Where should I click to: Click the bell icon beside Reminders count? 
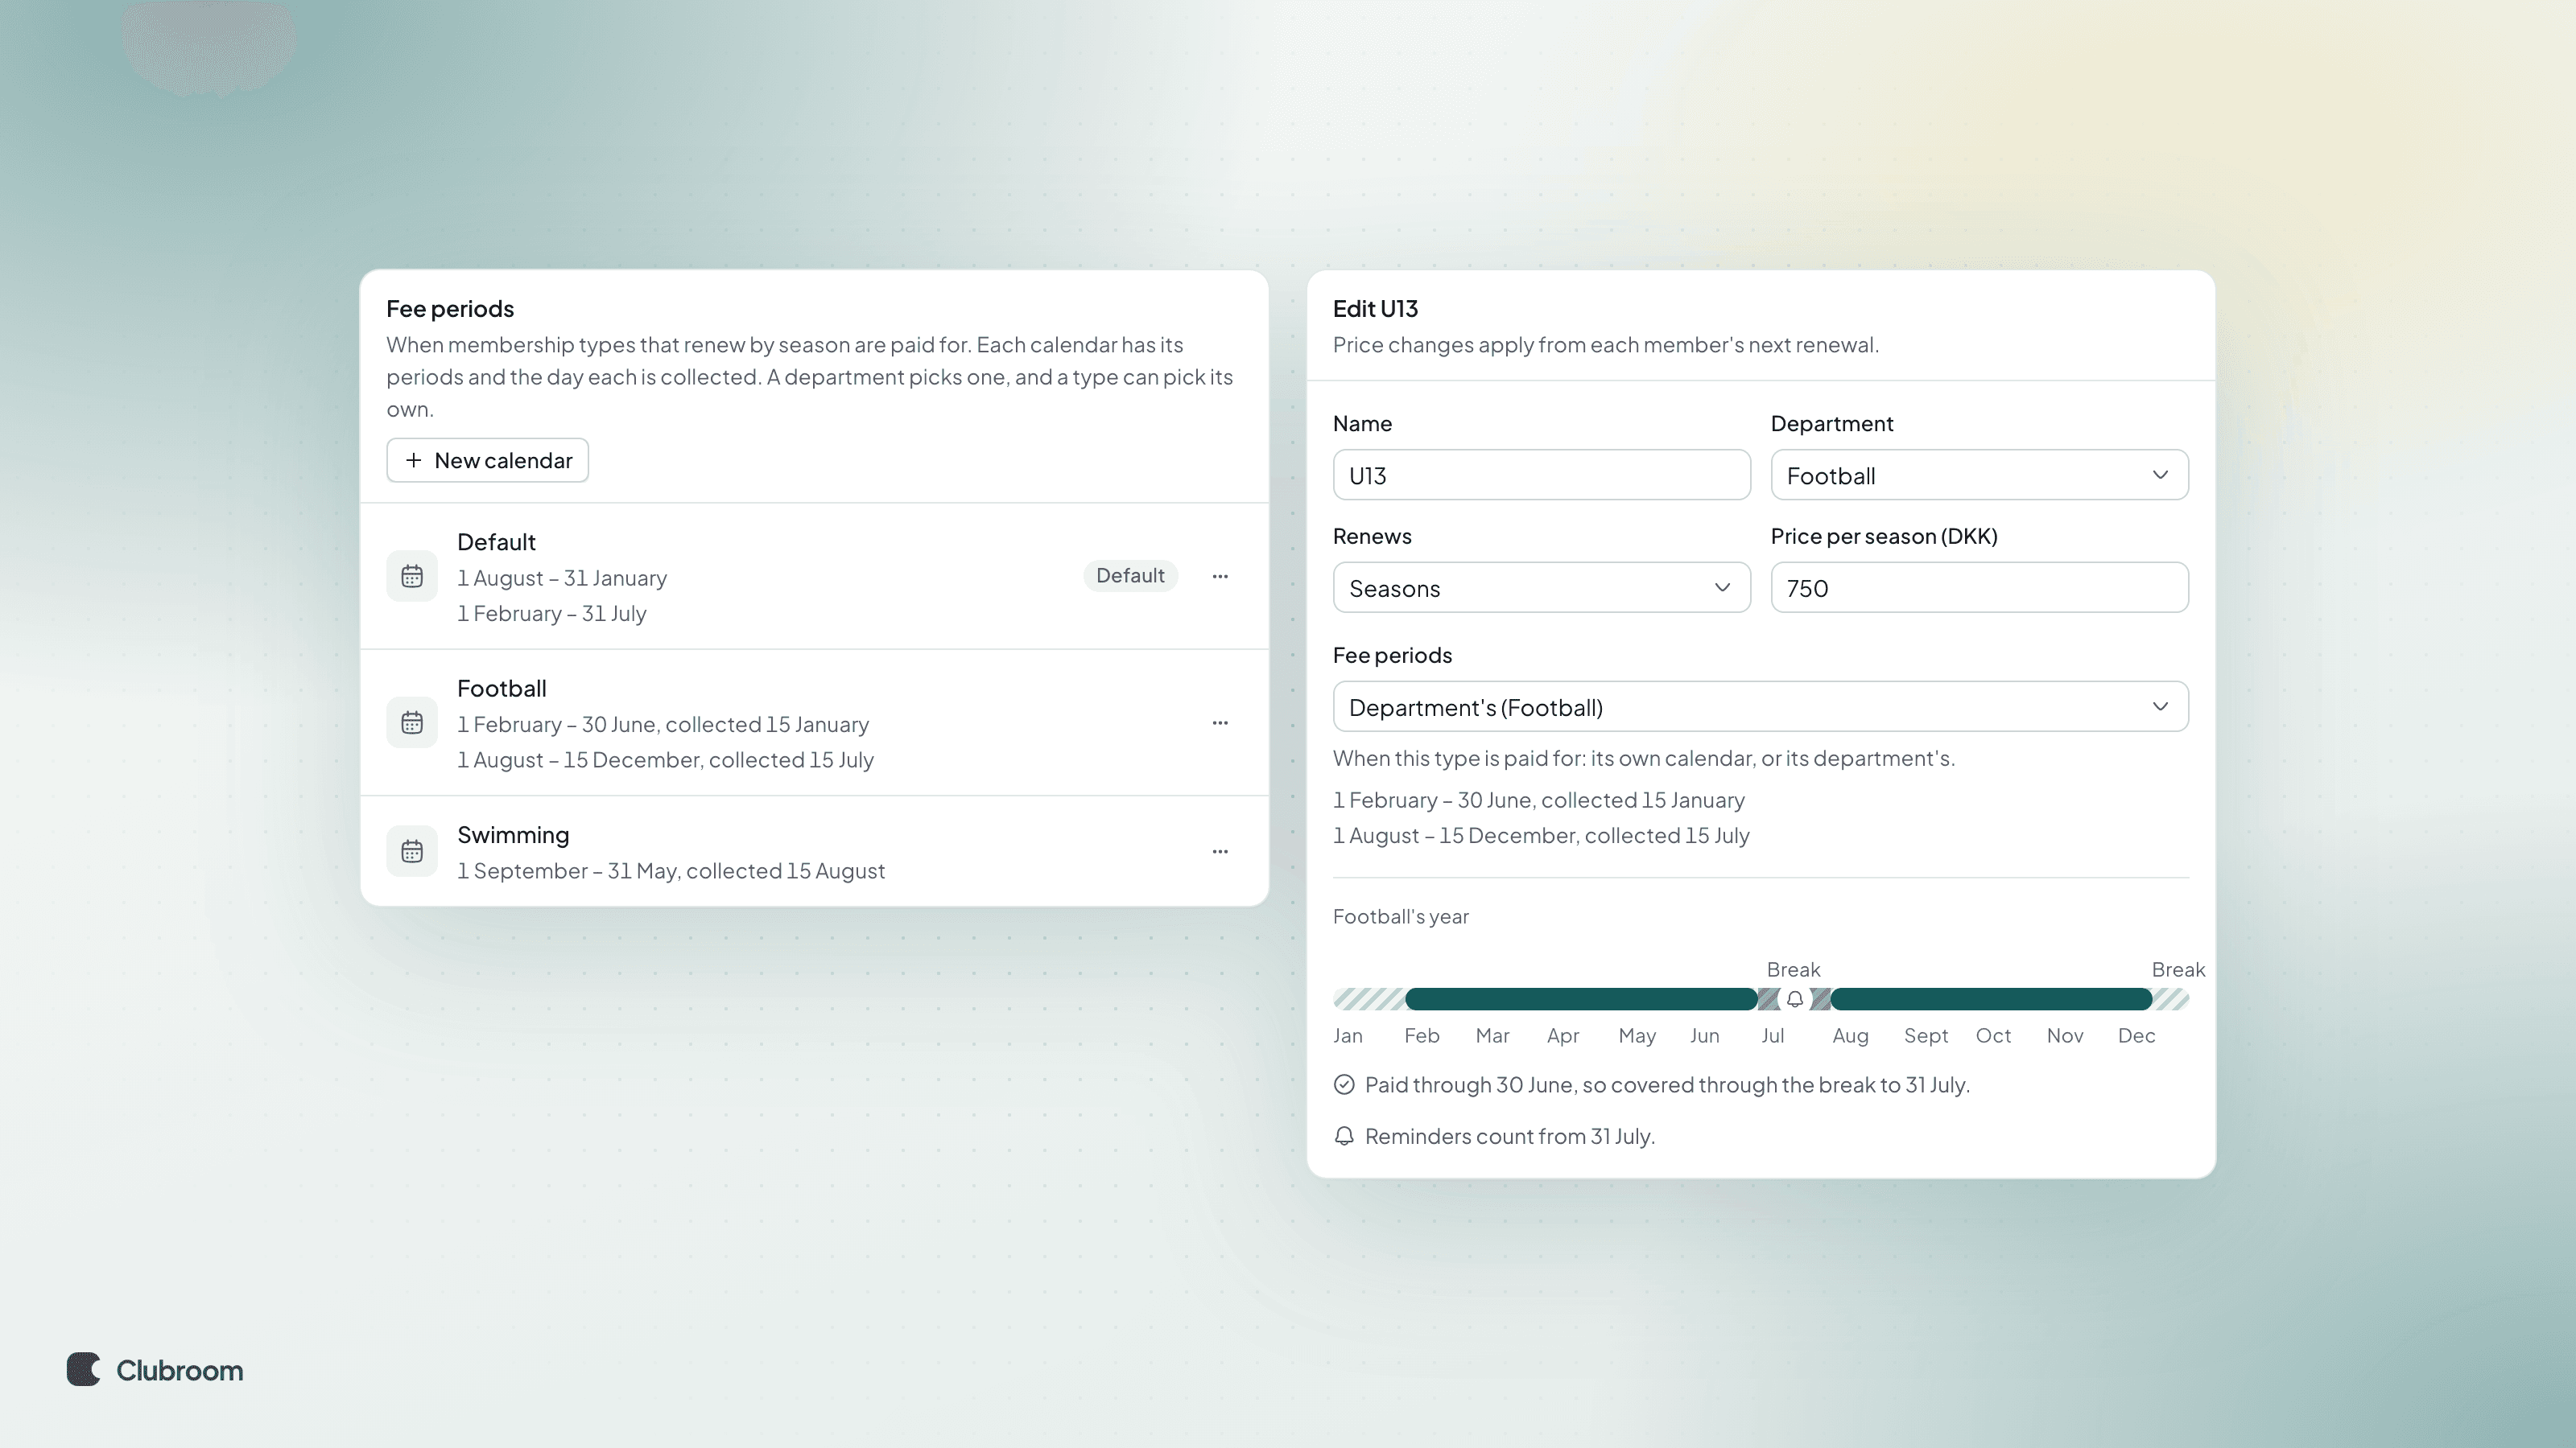[x=1344, y=1136]
